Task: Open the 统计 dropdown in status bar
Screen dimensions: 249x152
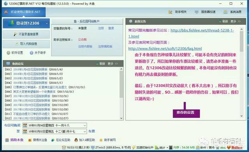Action: 161,148
